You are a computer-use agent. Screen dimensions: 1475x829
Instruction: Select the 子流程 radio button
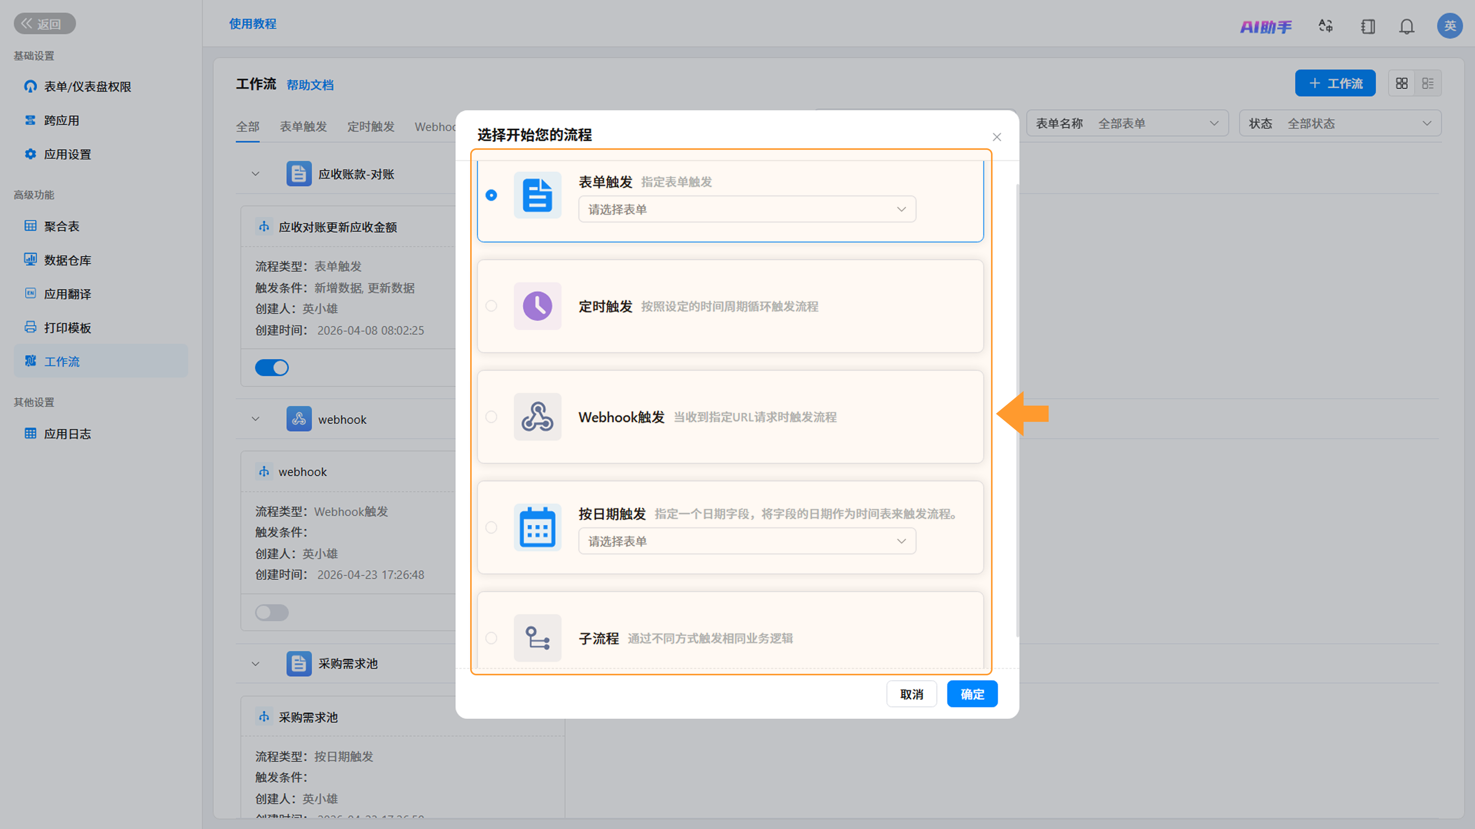click(491, 638)
